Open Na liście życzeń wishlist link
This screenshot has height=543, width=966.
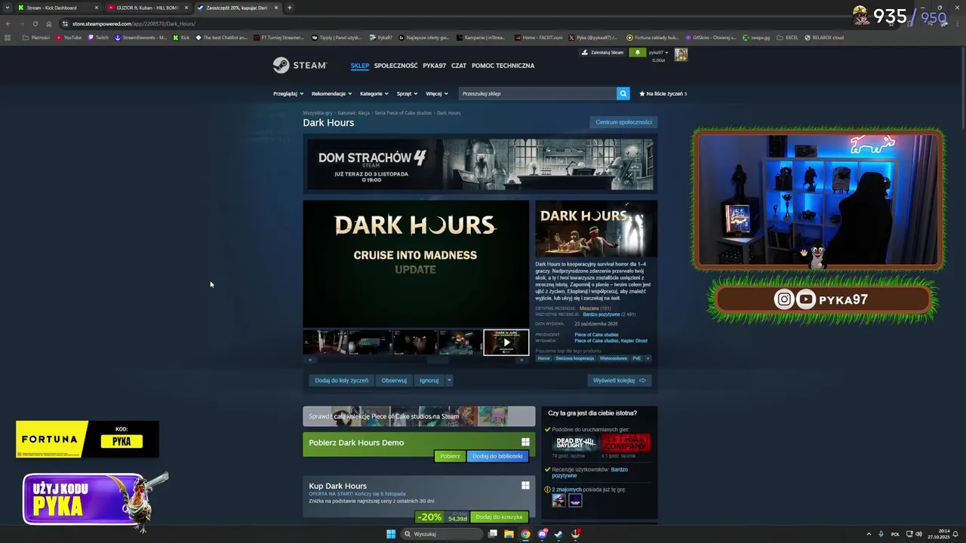point(663,94)
